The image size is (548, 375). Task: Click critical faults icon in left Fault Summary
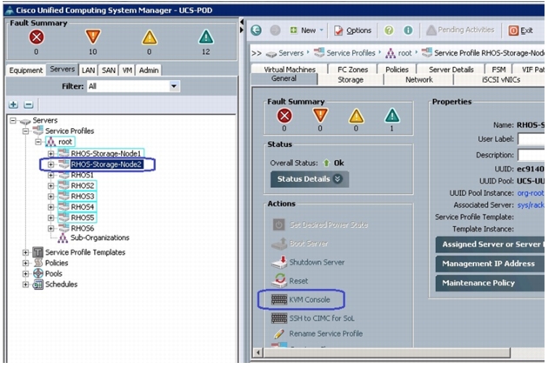(37, 37)
